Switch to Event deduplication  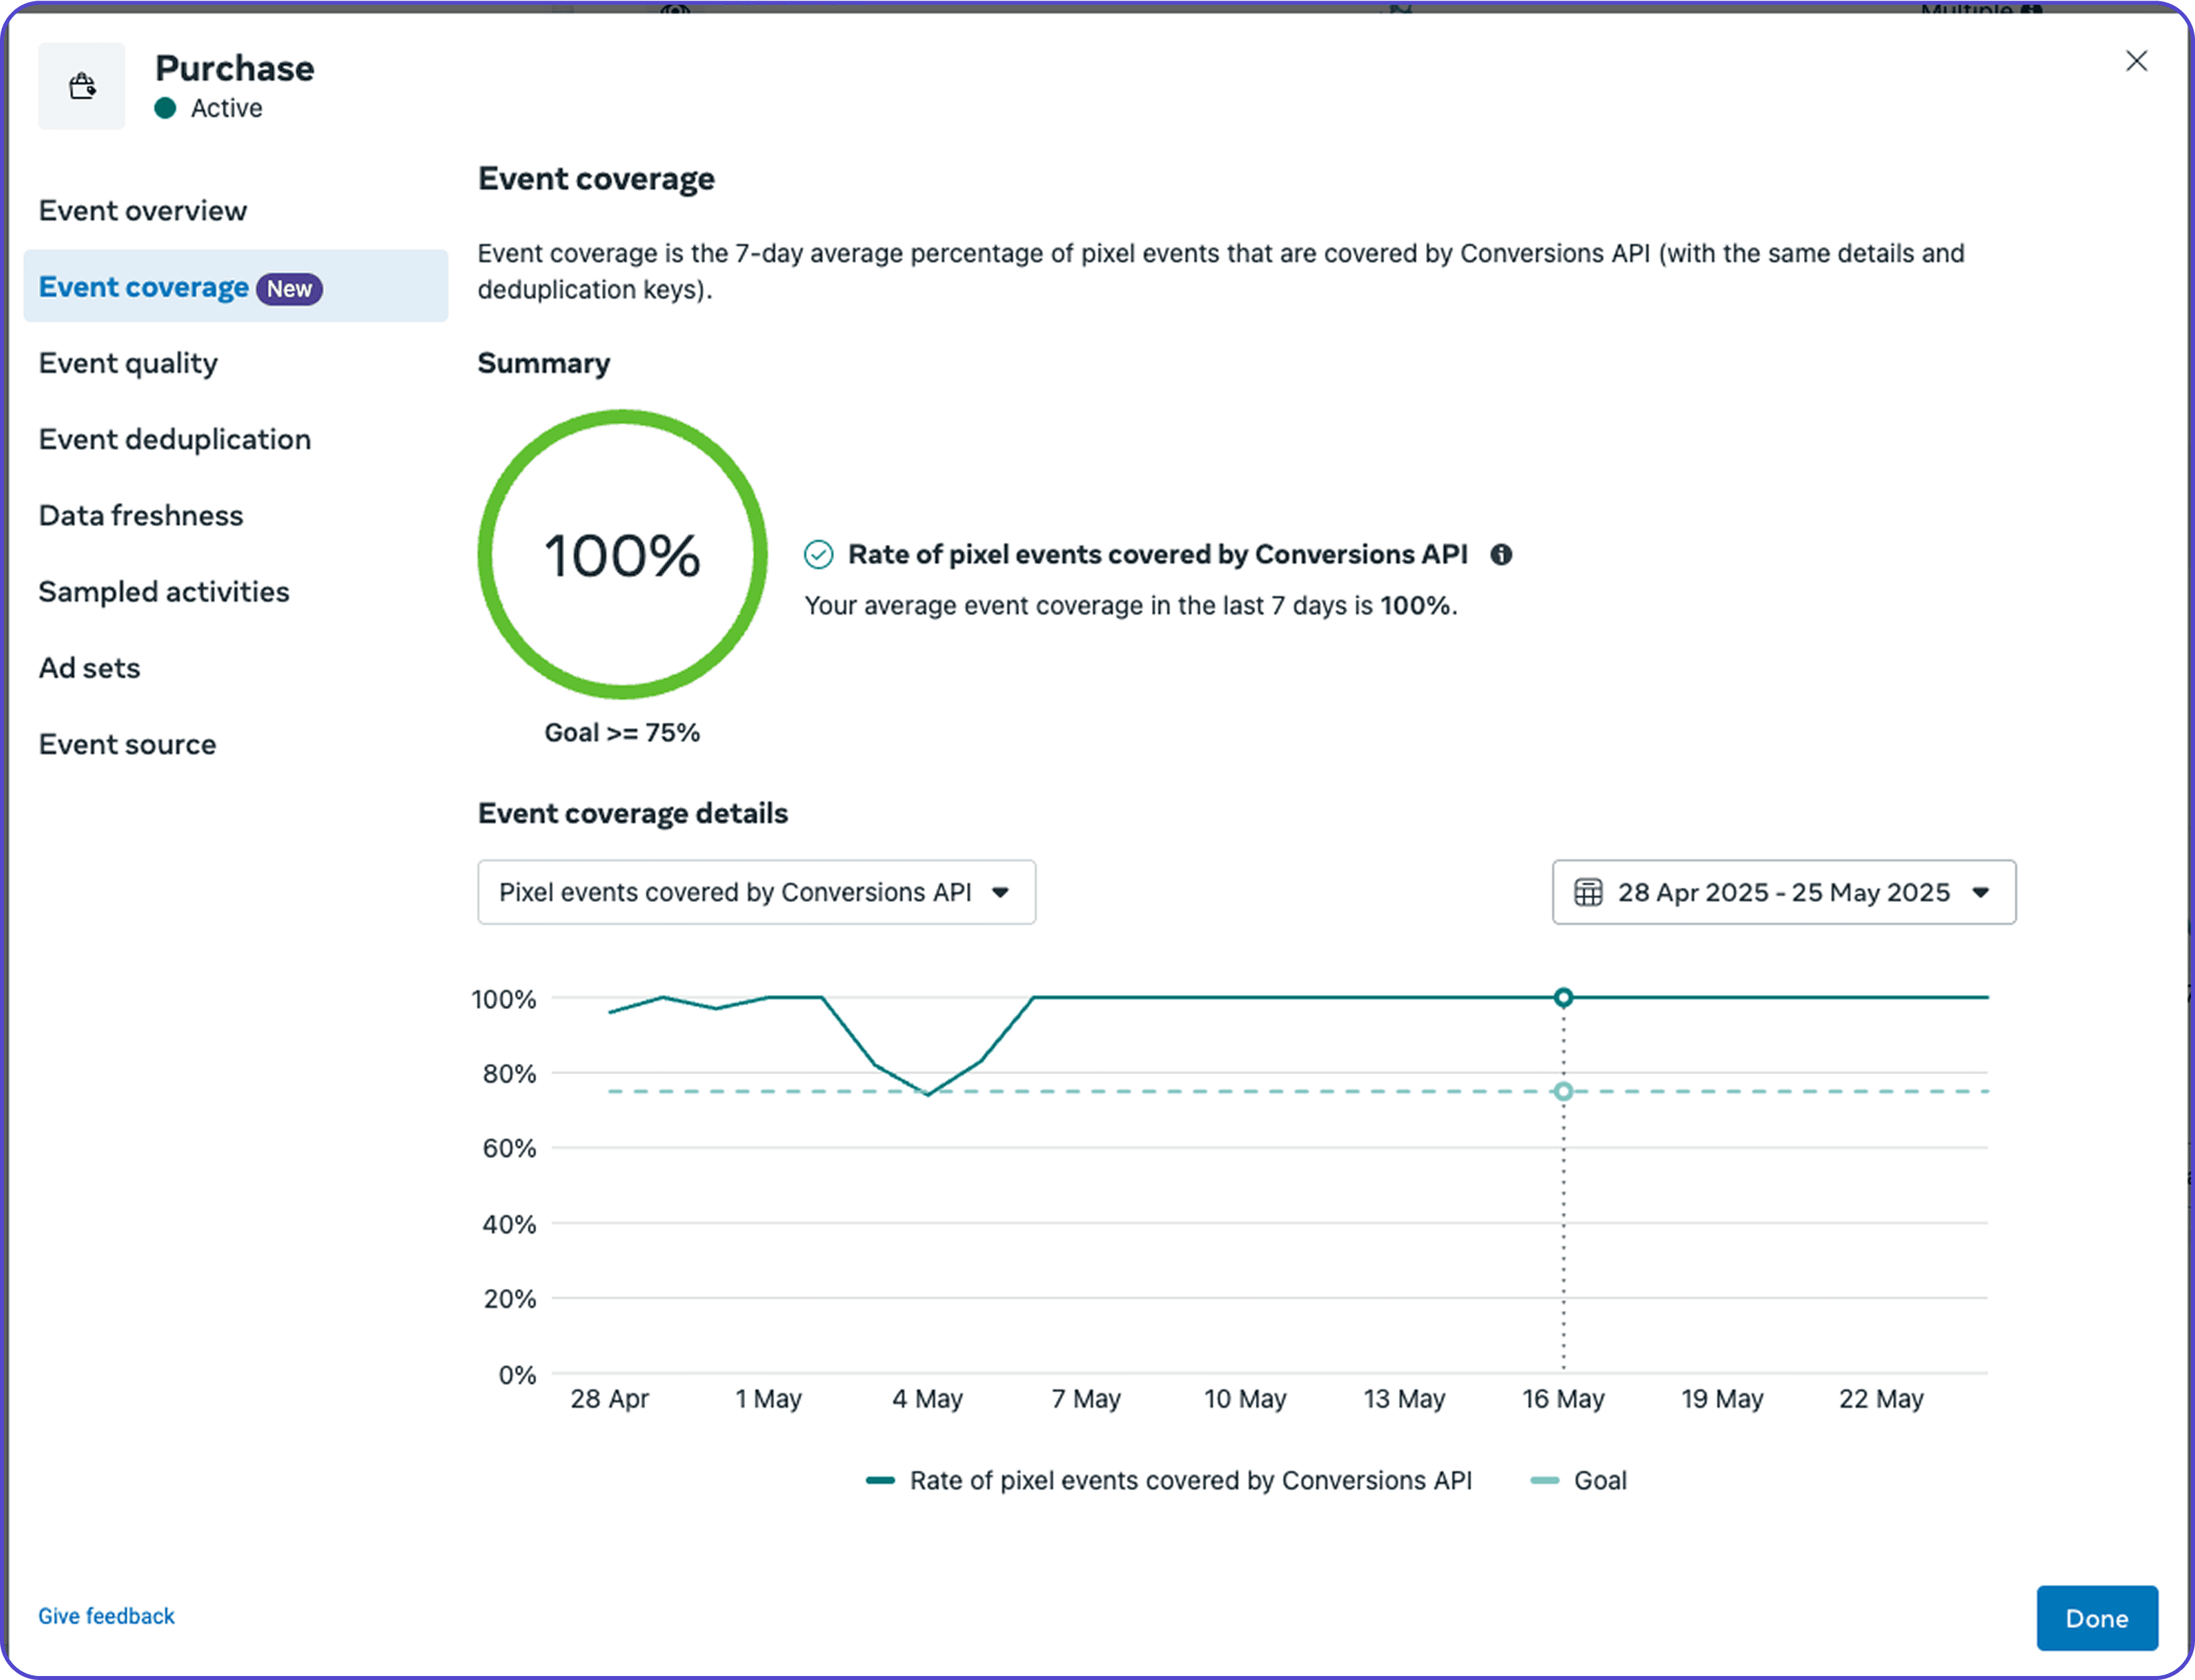pos(175,439)
